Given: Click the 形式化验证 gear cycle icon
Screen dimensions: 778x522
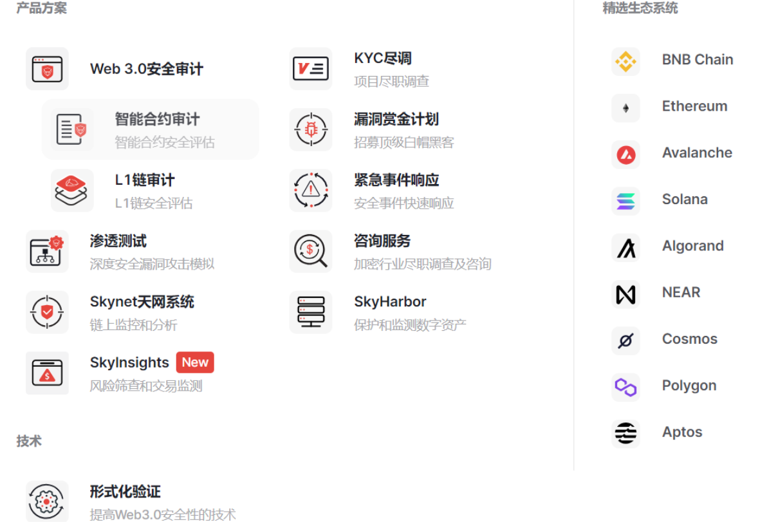Looking at the screenshot, I should 47,501.
